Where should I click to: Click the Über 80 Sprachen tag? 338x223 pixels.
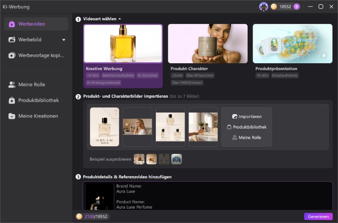point(200,75)
